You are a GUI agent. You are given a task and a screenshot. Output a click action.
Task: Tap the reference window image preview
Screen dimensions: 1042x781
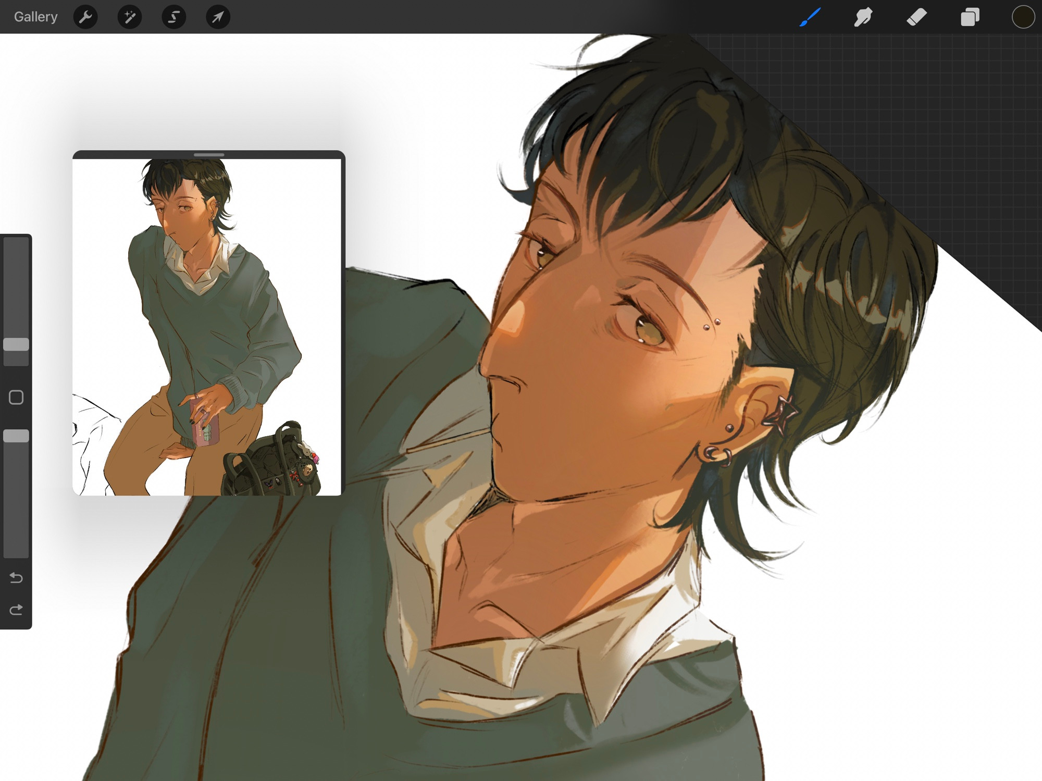[207, 327]
